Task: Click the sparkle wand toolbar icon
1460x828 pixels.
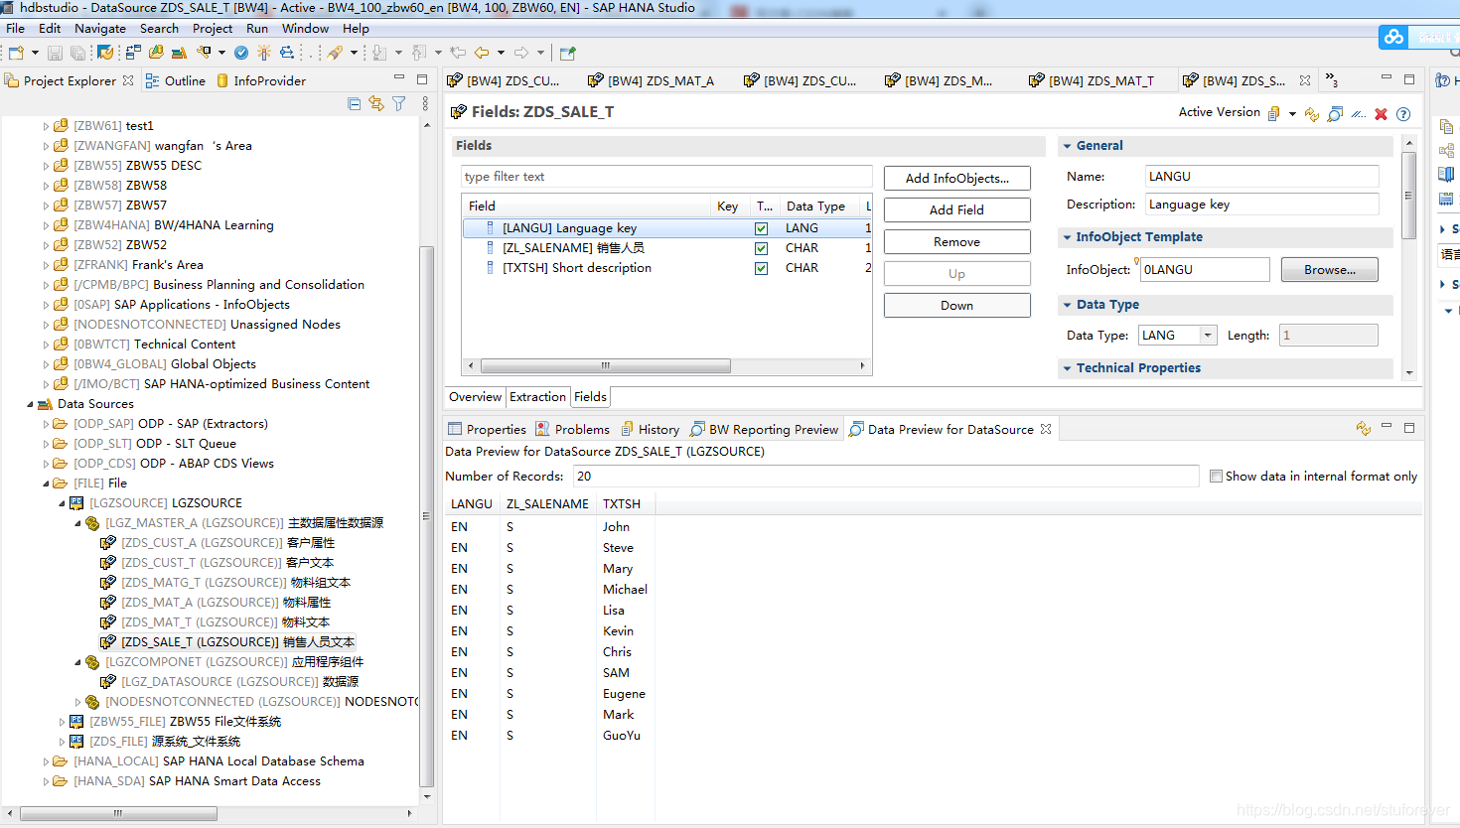Action: (264, 53)
